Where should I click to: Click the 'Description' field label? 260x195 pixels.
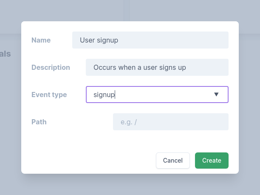(x=51, y=67)
